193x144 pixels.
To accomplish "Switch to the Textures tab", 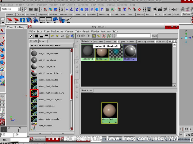I will coord(99,42).
